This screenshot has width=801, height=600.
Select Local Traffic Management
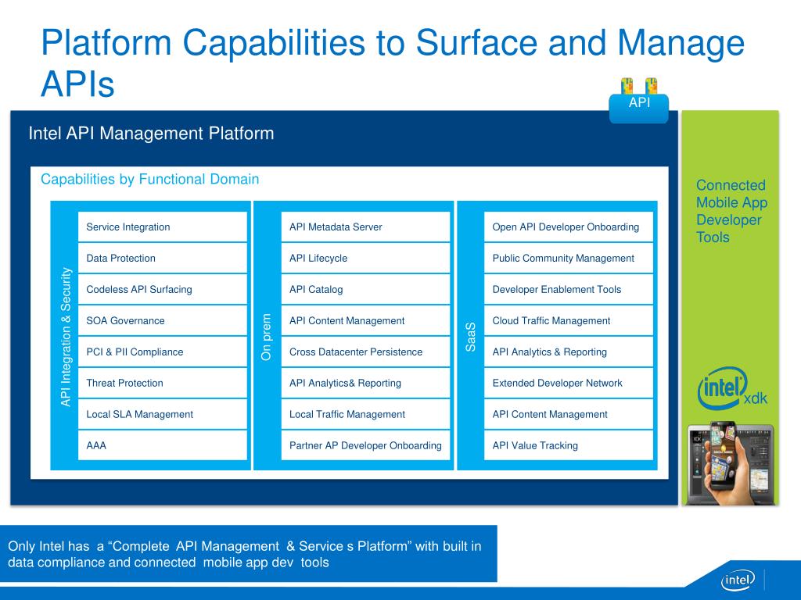pyautogui.click(x=365, y=414)
